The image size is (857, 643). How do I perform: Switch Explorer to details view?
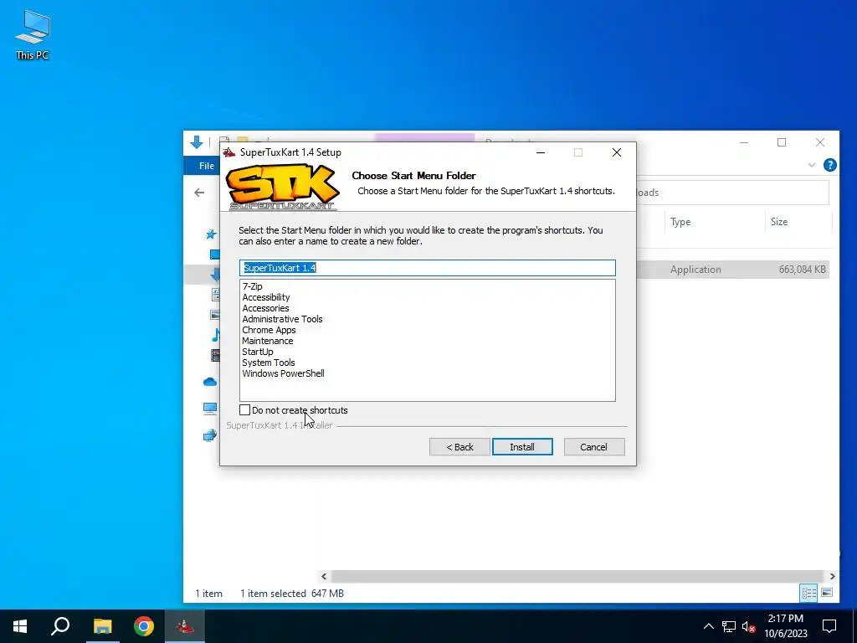[x=809, y=593]
